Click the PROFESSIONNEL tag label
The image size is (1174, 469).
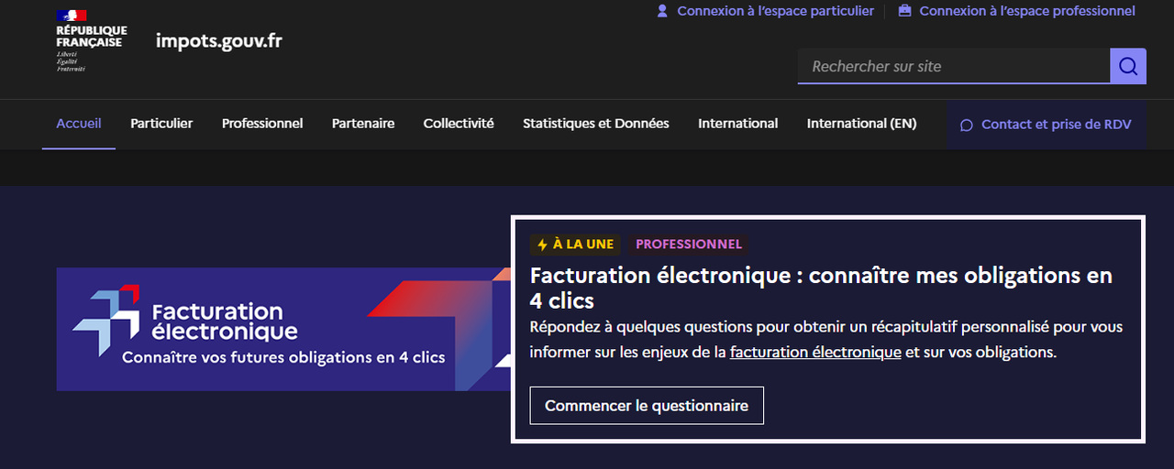689,245
